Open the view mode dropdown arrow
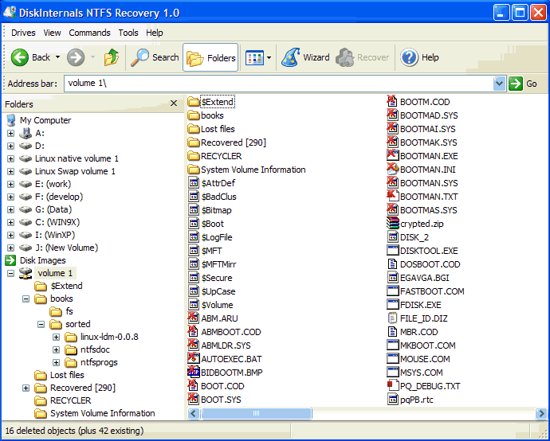The image size is (550, 441). [x=269, y=57]
